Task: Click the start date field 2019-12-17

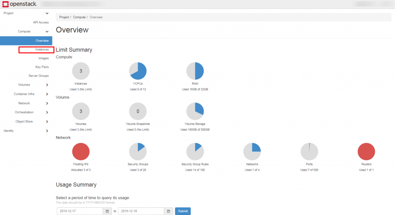Action: pos(80,211)
